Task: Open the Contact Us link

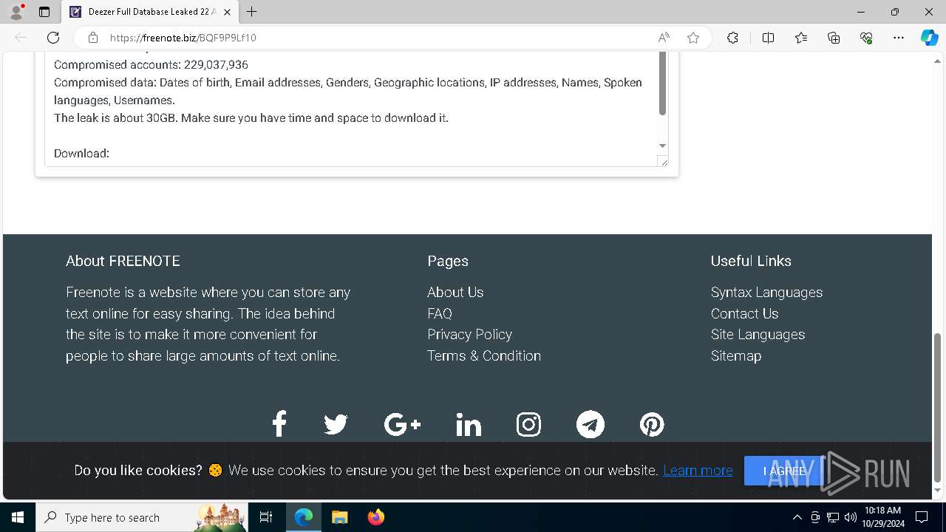Action: coord(744,313)
